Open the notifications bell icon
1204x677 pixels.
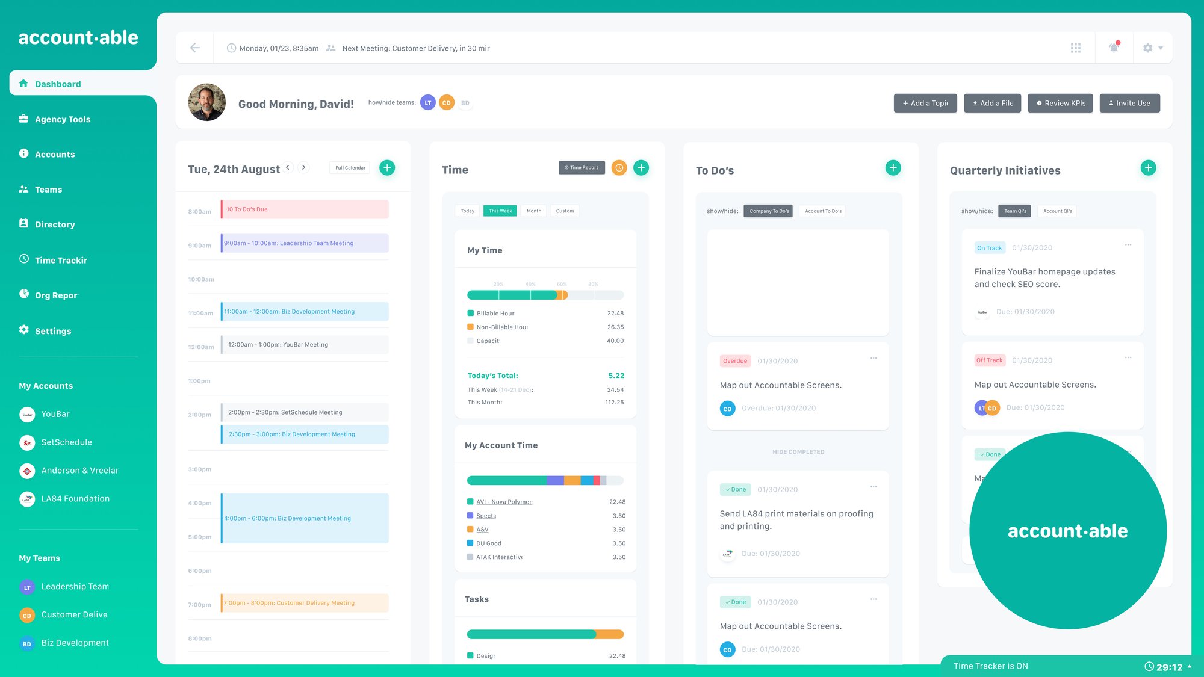pyautogui.click(x=1114, y=48)
